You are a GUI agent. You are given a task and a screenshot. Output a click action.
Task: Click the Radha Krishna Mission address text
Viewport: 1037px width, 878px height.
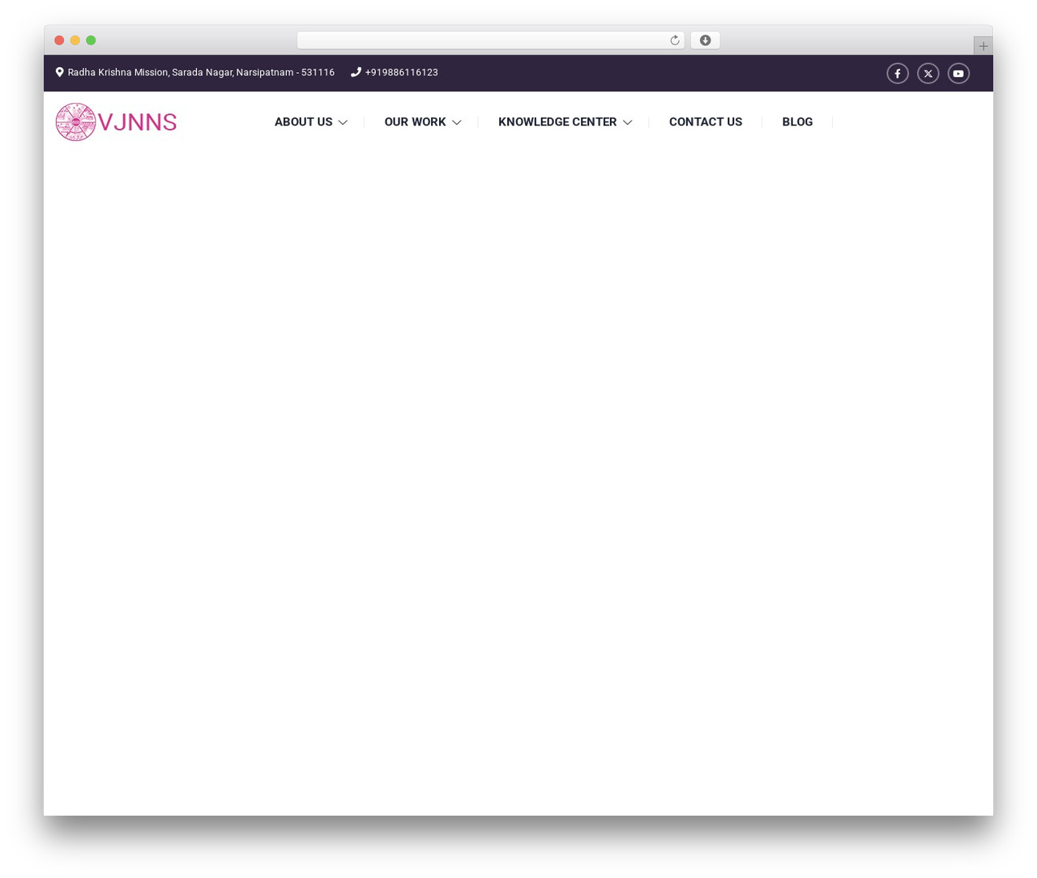pos(201,72)
